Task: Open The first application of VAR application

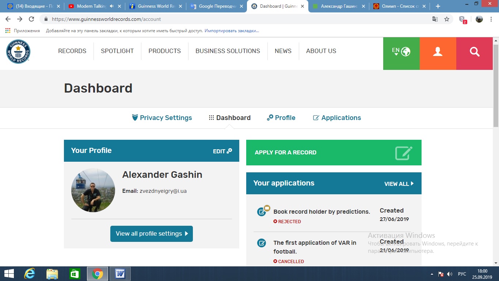Action: (315, 247)
